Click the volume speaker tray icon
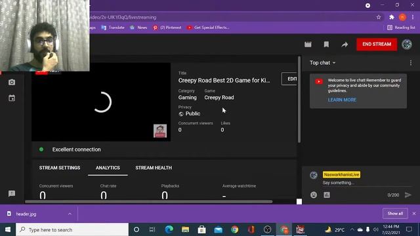420x236 pixels. pyautogui.click(x=376, y=229)
